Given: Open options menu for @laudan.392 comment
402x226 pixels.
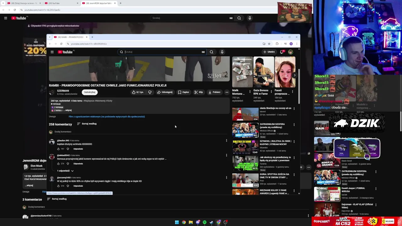Looking at the screenshot, I should (226, 141).
